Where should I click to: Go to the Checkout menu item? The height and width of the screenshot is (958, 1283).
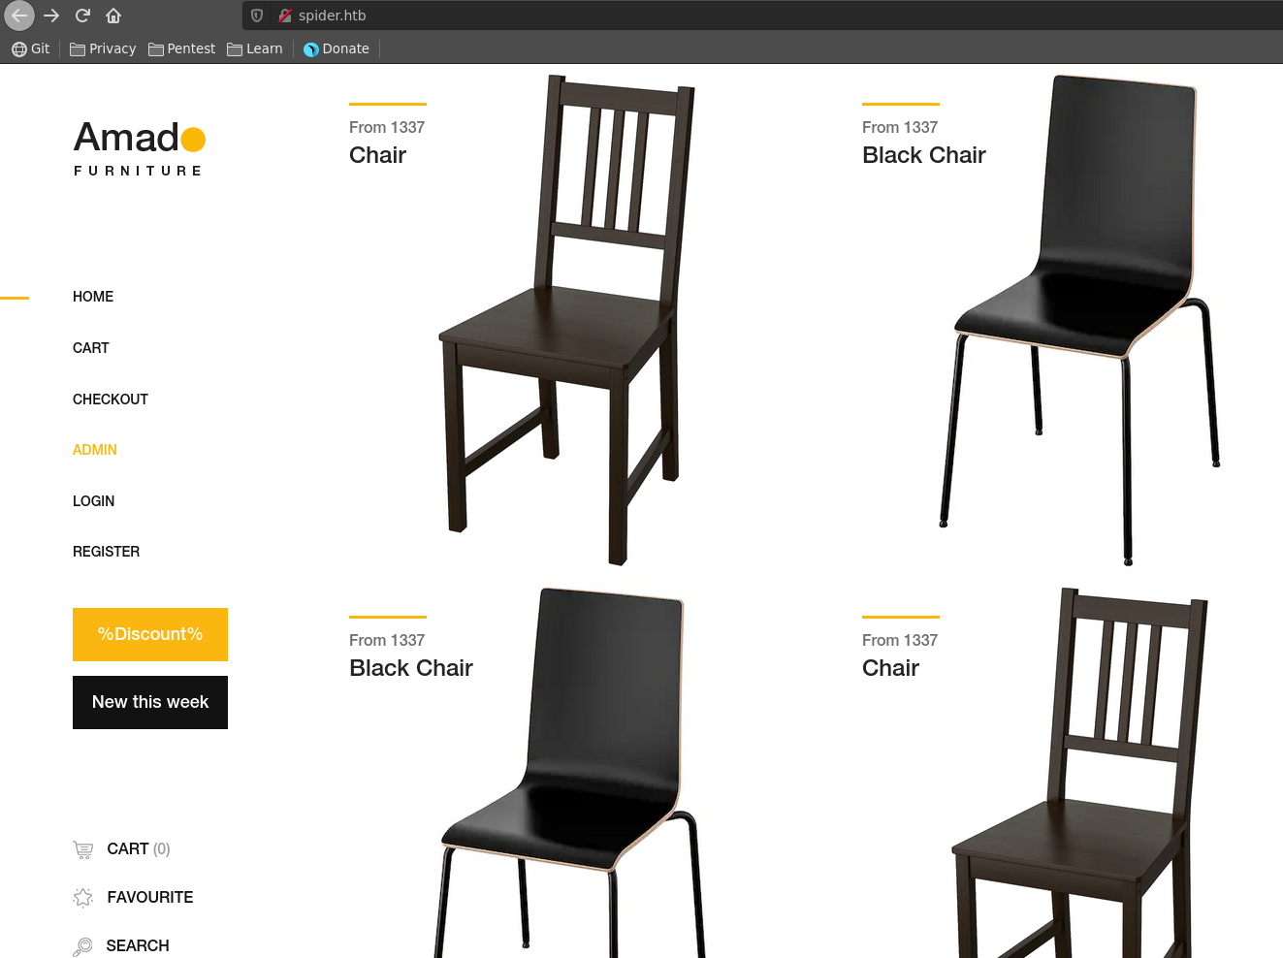(x=111, y=399)
